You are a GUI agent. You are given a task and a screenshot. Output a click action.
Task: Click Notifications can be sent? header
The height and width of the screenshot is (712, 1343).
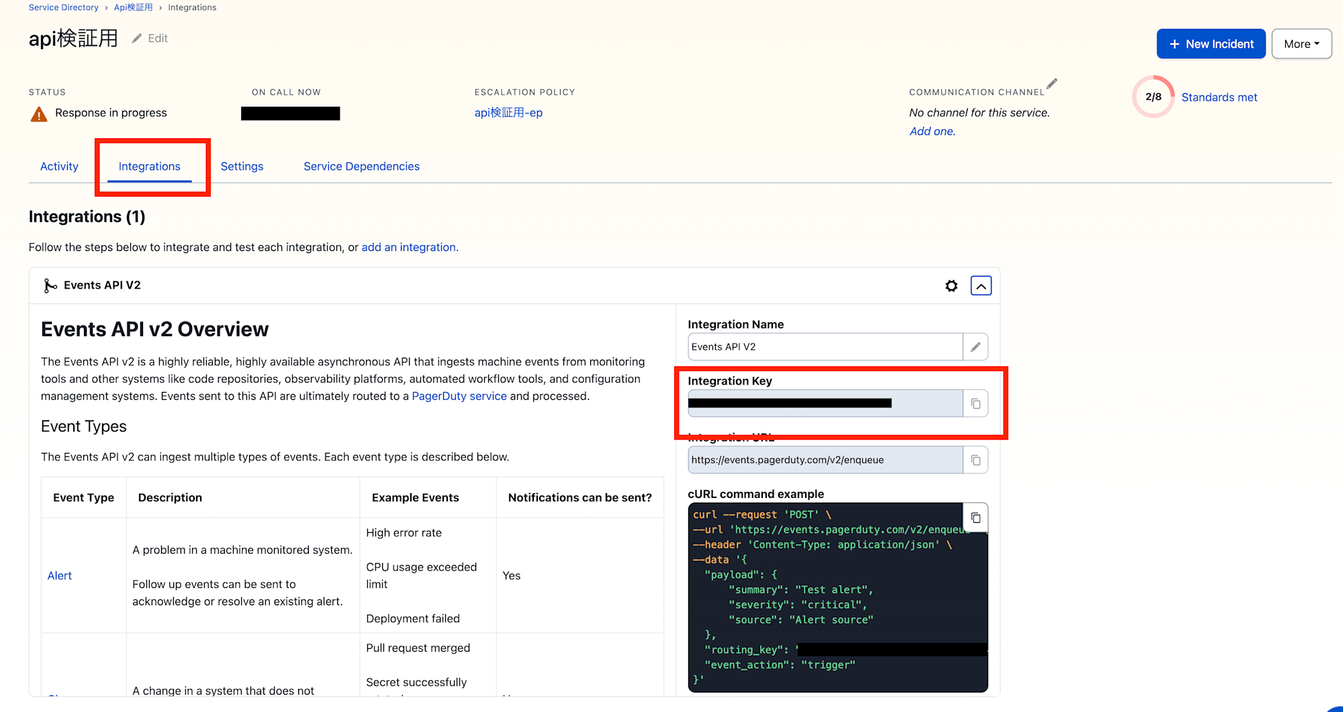[x=580, y=498]
